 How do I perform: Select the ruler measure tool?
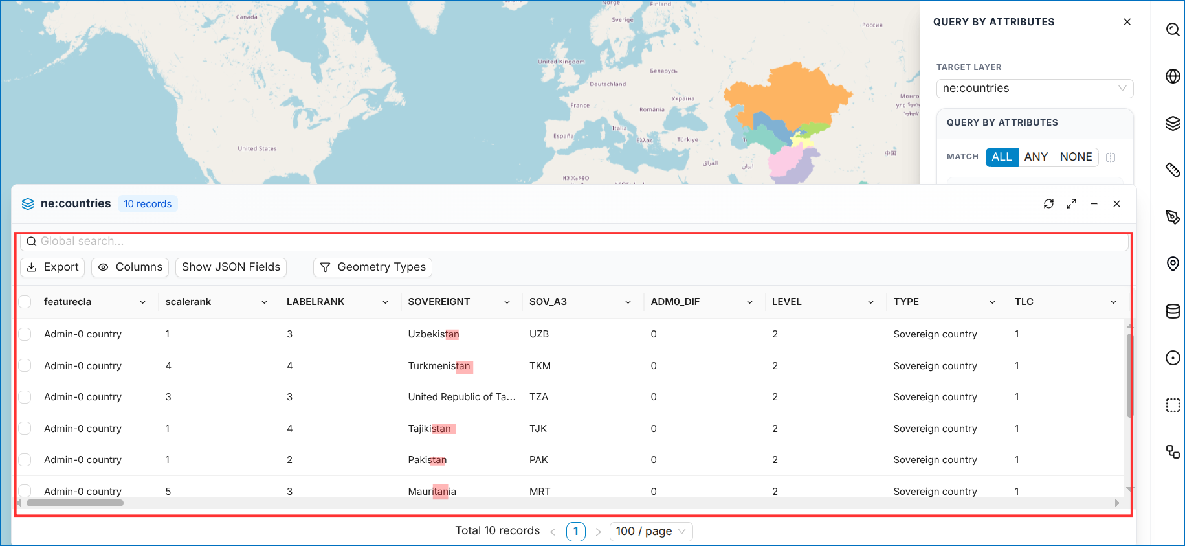pos(1173,170)
